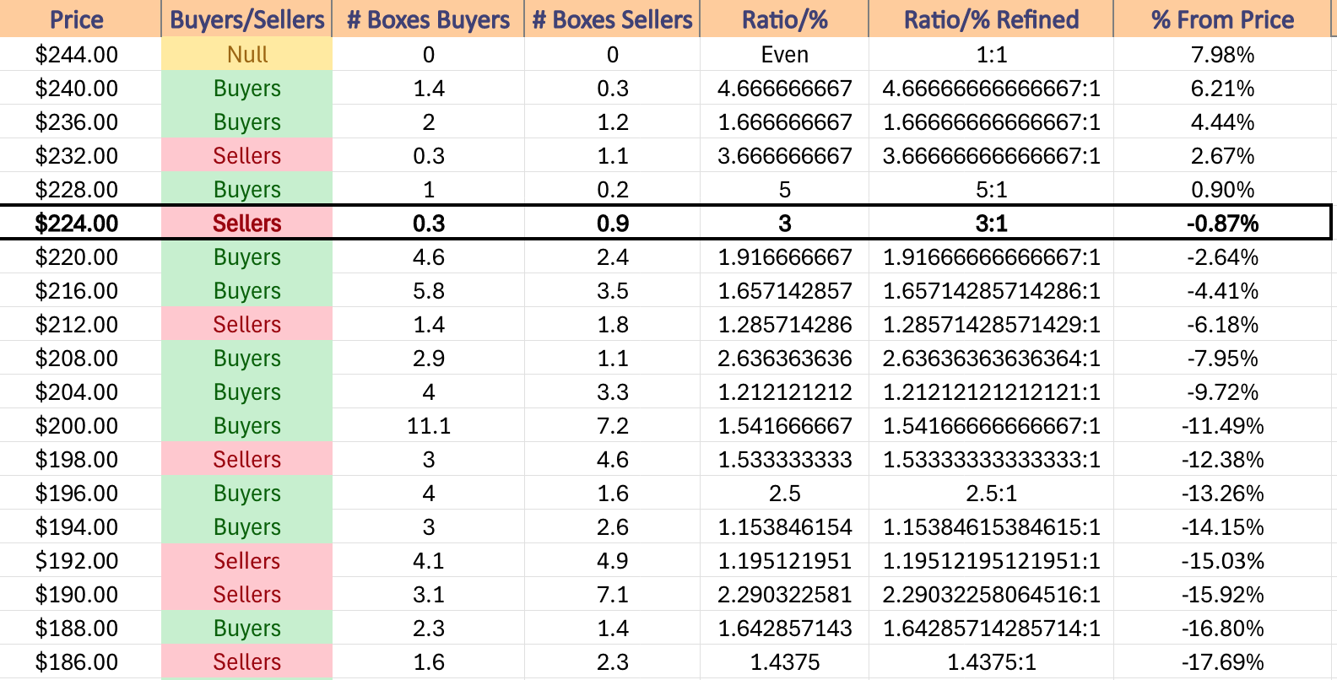
Task: Click the $190.00 price cell
Action: (80, 595)
